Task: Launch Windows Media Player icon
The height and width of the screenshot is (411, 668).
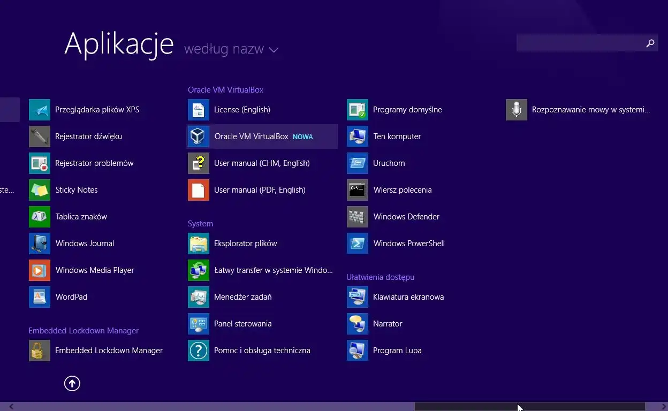Action: (40, 270)
